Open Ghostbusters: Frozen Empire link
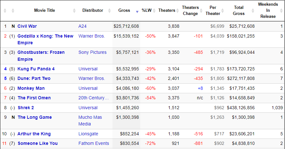Image resolution: width=285 pixels, height=149 pixels. pyautogui.click(x=41, y=56)
